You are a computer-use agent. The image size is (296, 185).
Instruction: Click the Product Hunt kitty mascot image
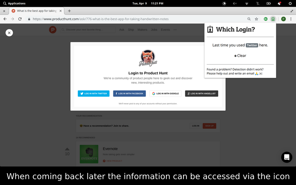(148, 58)
